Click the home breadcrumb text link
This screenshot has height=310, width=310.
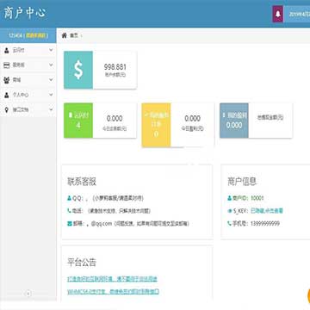point(74,35)
